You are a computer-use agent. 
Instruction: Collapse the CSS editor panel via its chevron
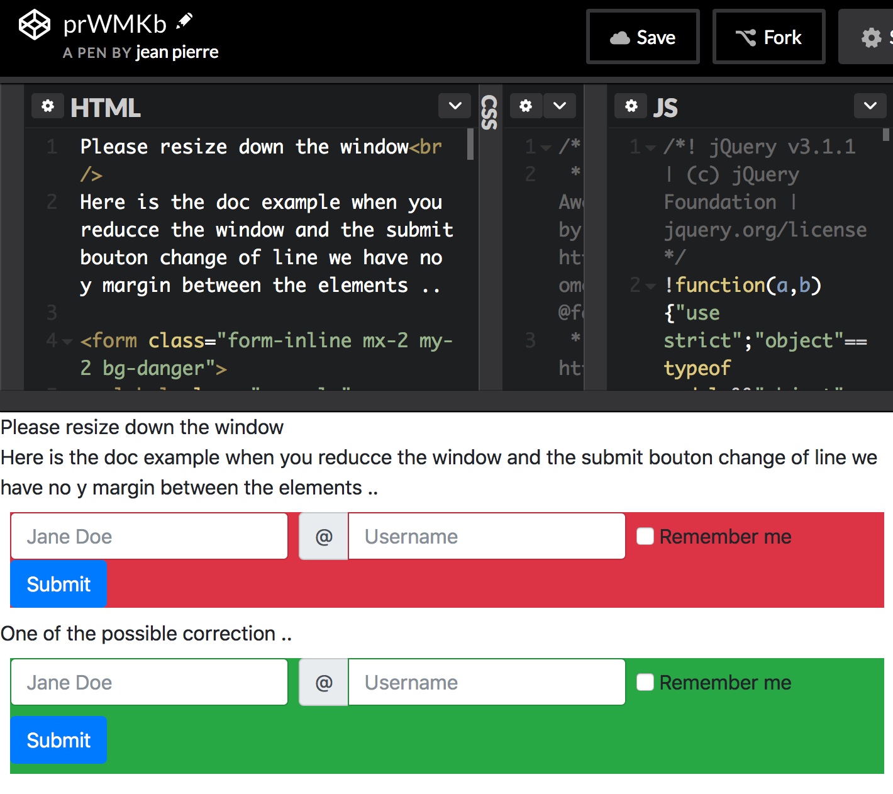(559, 106)
